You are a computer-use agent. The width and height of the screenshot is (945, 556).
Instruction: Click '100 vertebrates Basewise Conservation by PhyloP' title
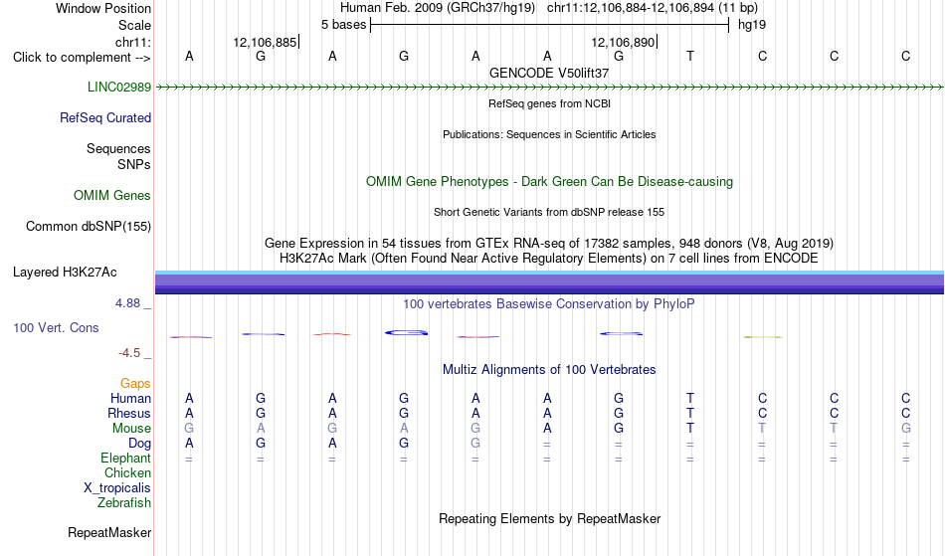pos(549,303)
